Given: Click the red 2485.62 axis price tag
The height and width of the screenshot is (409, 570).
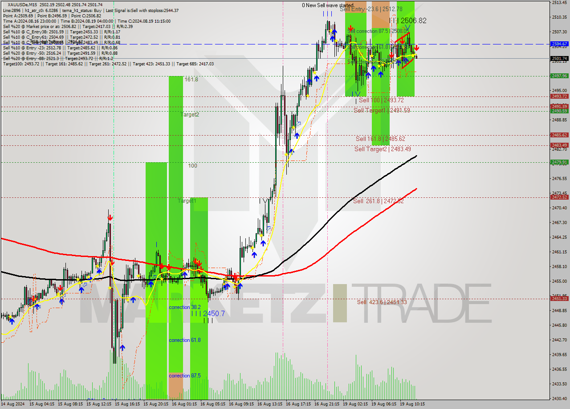Looking at the screenshot, I should tap(559, 135).
